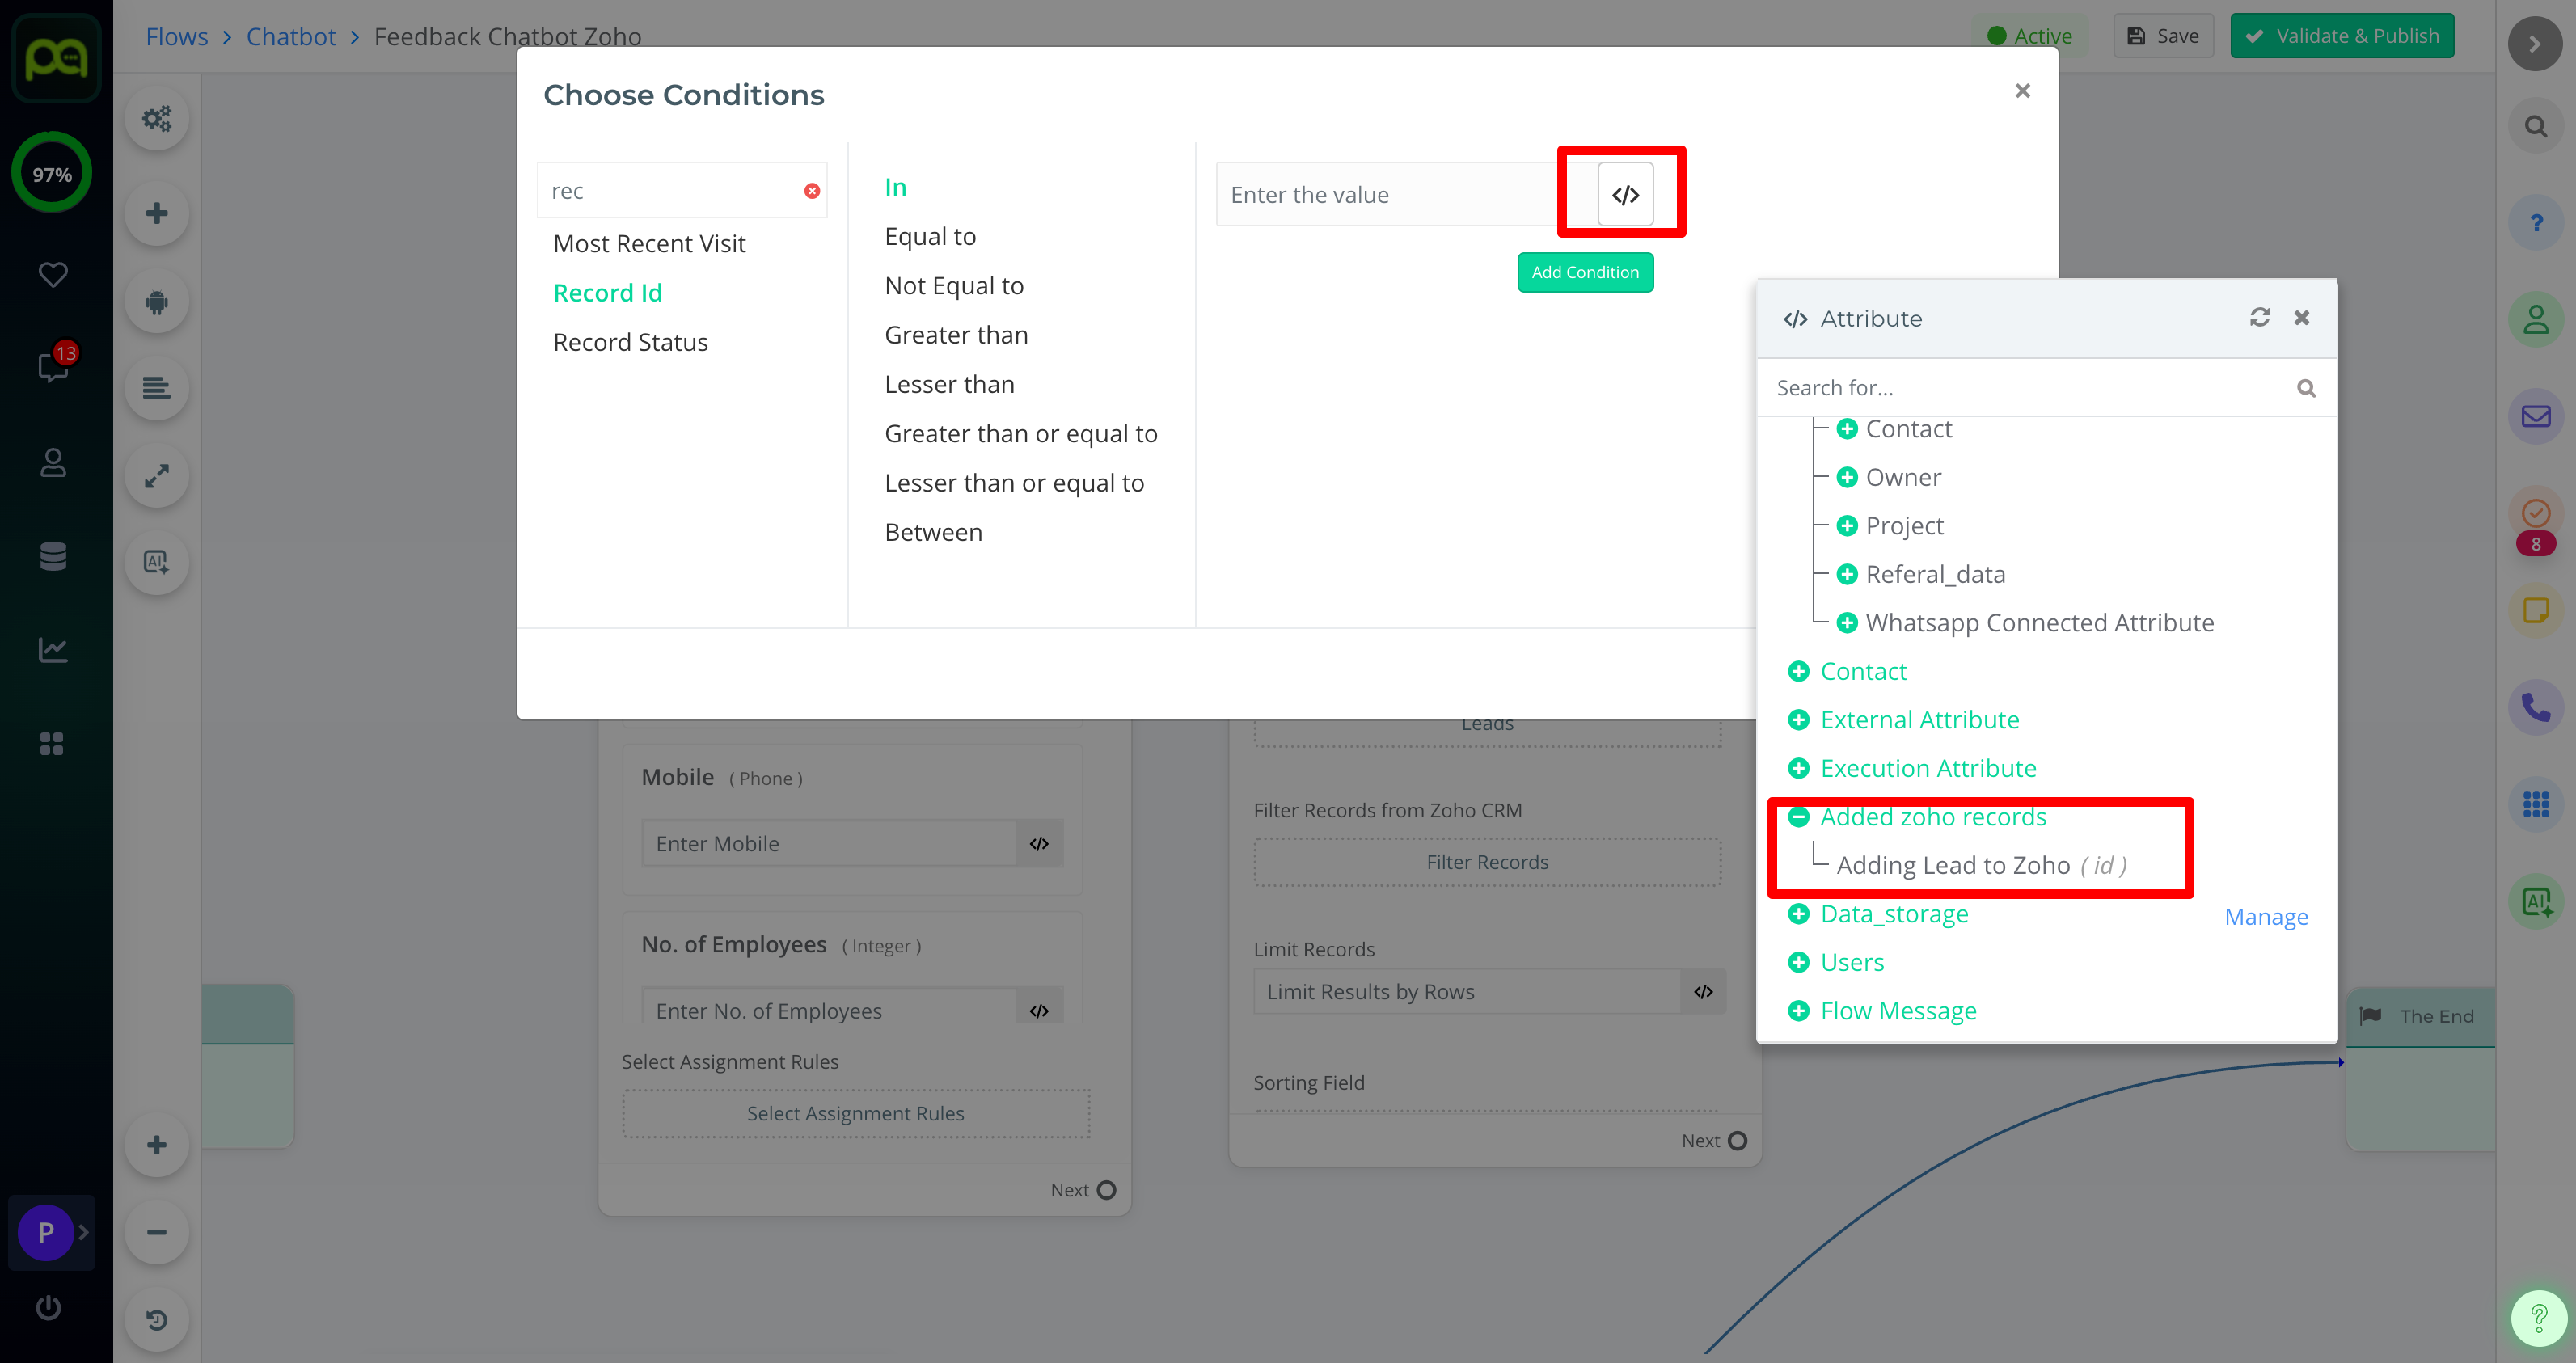
Task: Click the database icon in left sidebar
Action: (53, 555)
